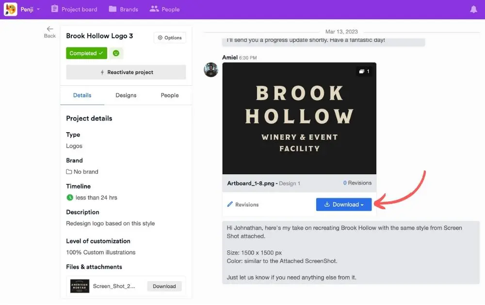Open the Project board menu
This screenshot has height=305, width=485.
[74, 9]
